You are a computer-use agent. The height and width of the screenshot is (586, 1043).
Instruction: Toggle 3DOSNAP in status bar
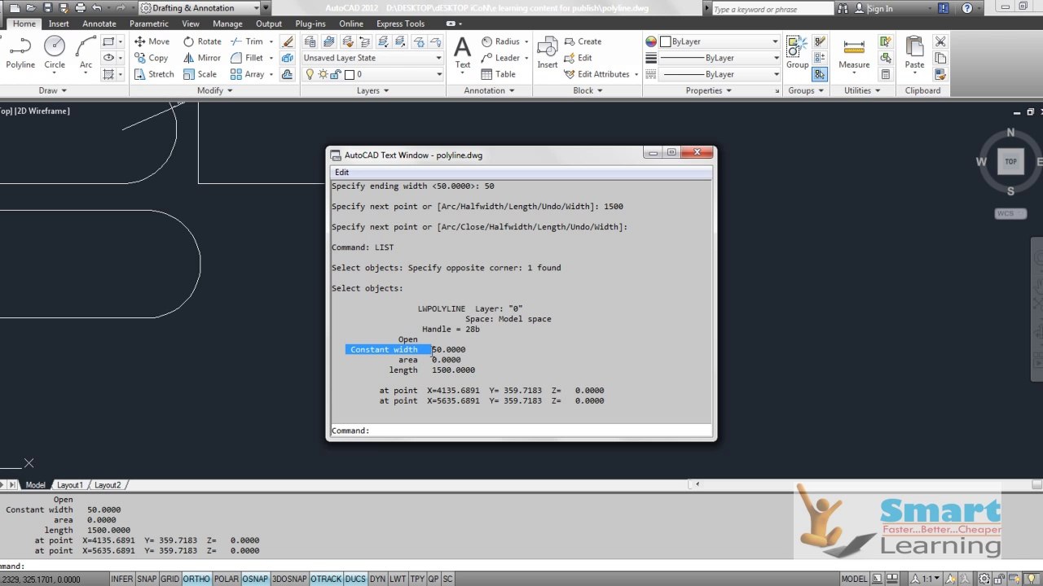[x=289, y=579]
